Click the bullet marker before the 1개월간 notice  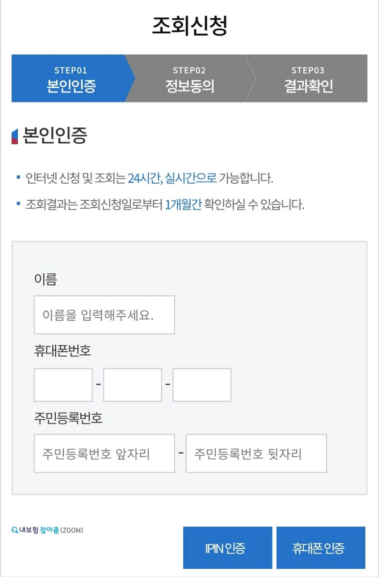pyautogui.click(x=18, y=202)
